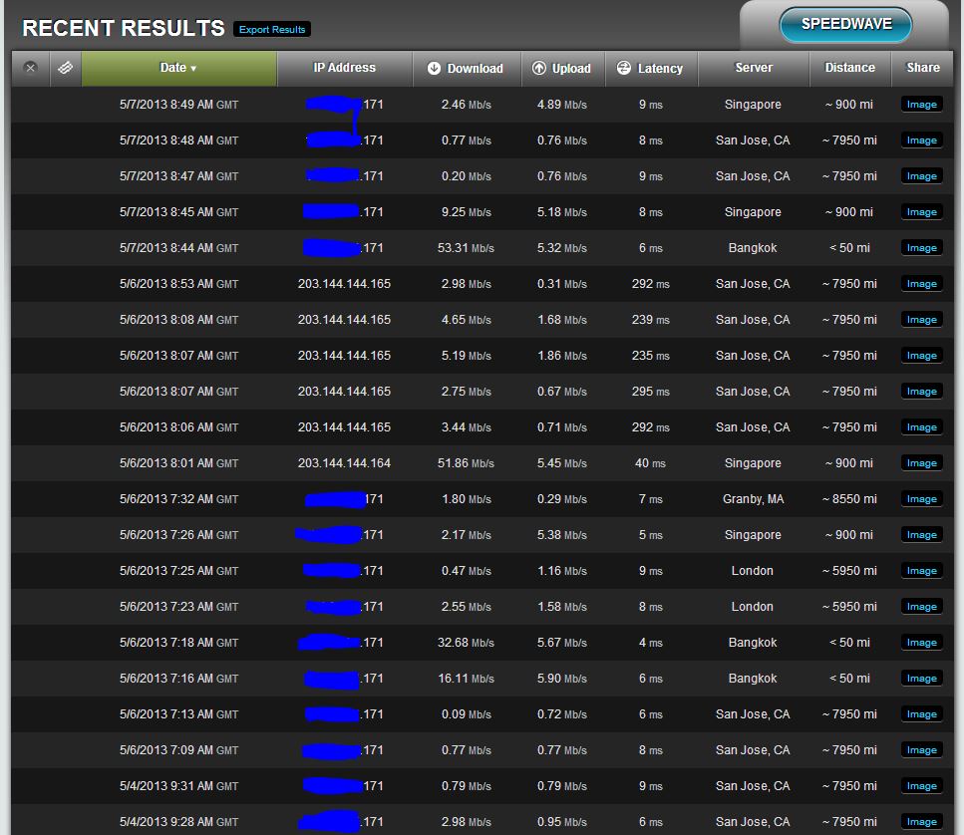Open Image for 5/6/2013 7:18 AM result
The height and width of the screenshot is (835, 964).
(x=921, y=643)
